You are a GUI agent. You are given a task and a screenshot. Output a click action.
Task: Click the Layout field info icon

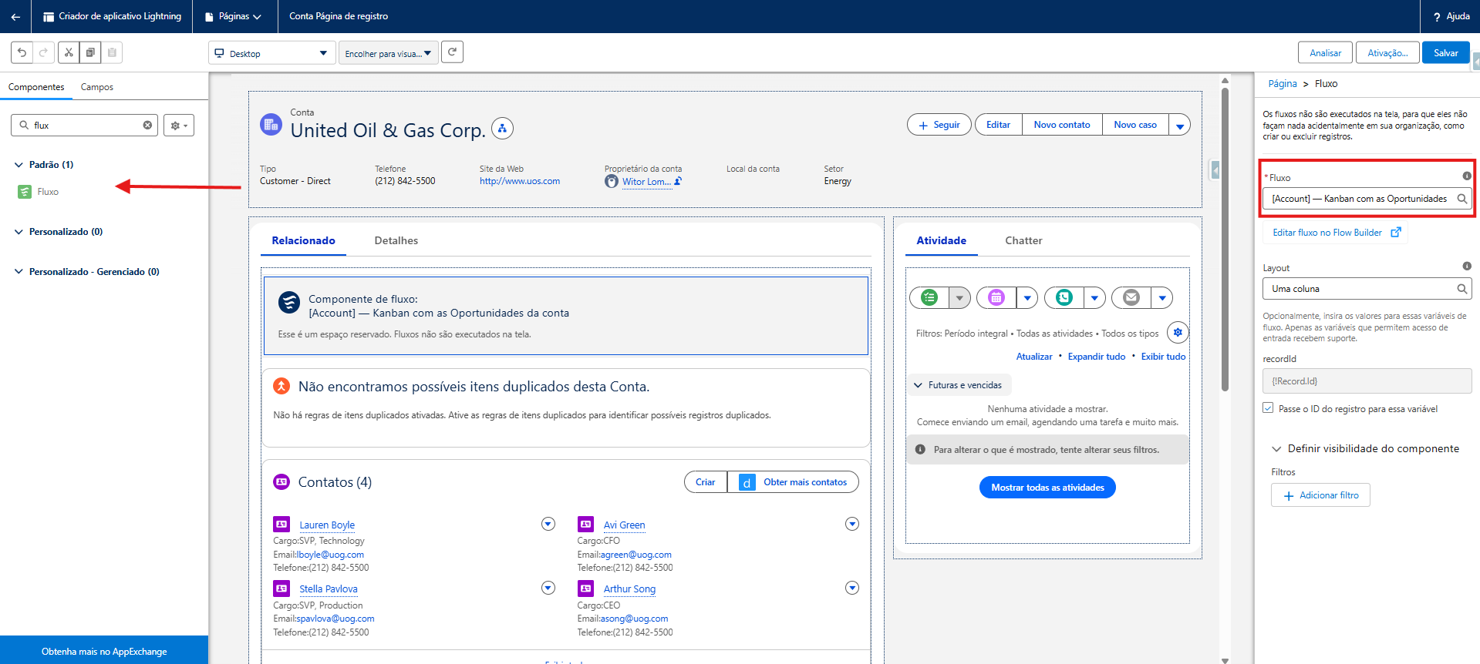coord(1467,266)
